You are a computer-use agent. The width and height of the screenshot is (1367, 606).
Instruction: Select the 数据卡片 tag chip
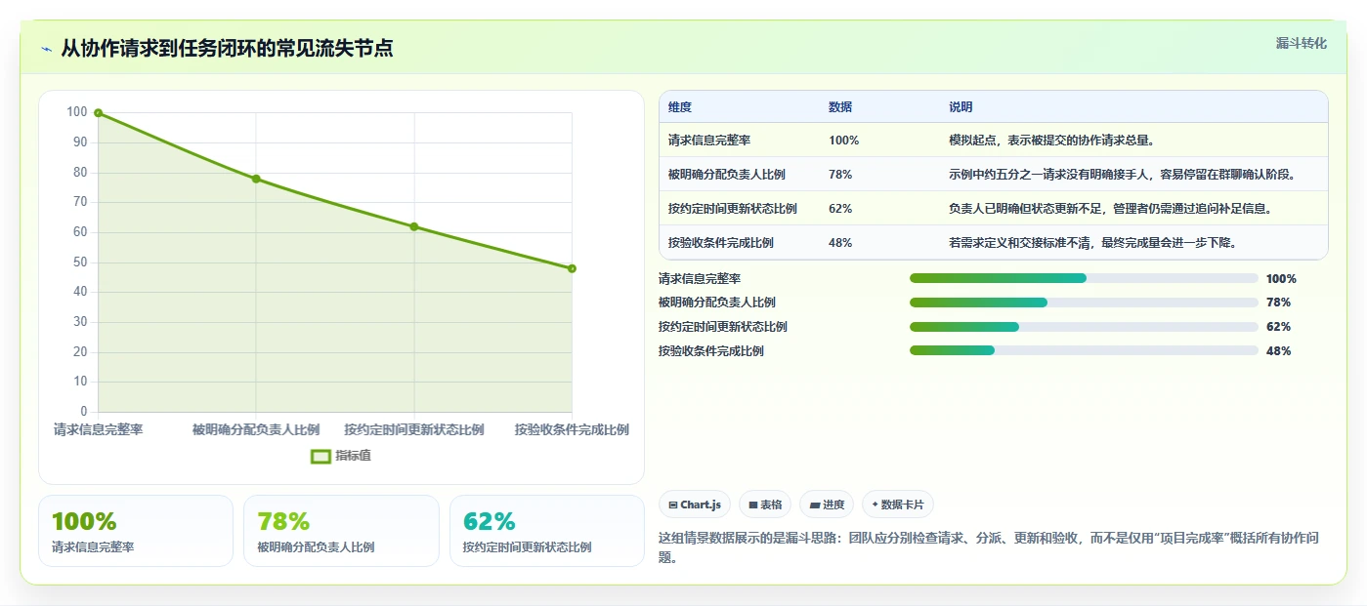click(898, 505)
